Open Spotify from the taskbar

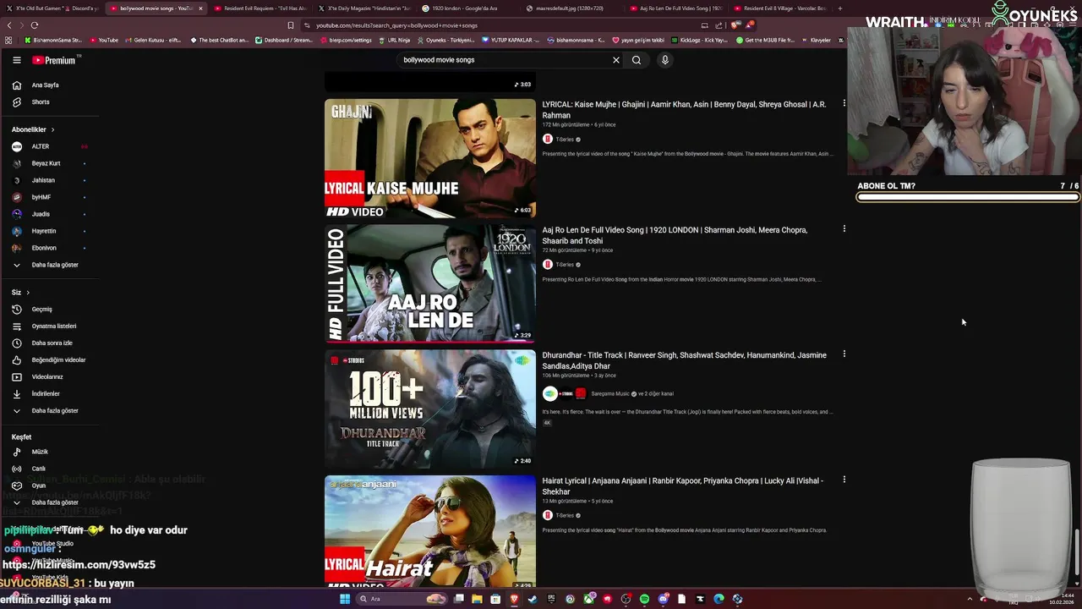pyautogui.click(x=644, y=599)
